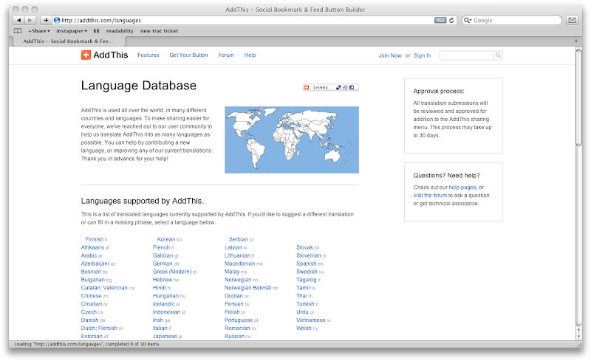Select the Chinese language

coord(91,296)
